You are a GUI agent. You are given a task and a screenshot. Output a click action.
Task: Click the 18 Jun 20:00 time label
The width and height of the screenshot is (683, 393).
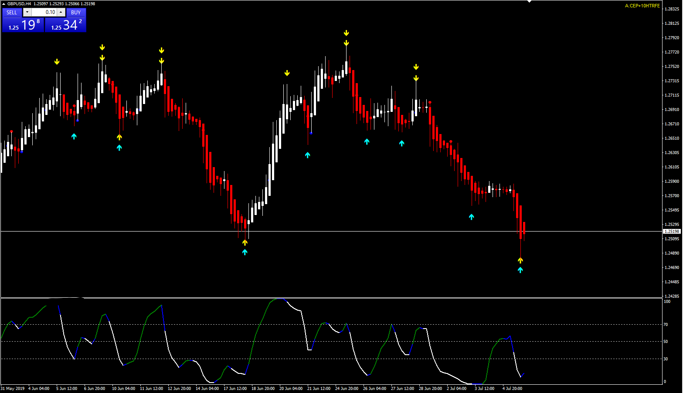tap(263, 389)
